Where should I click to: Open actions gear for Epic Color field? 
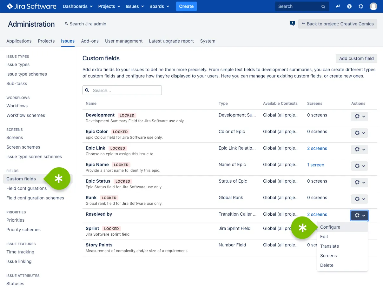[x=360, y=133]
